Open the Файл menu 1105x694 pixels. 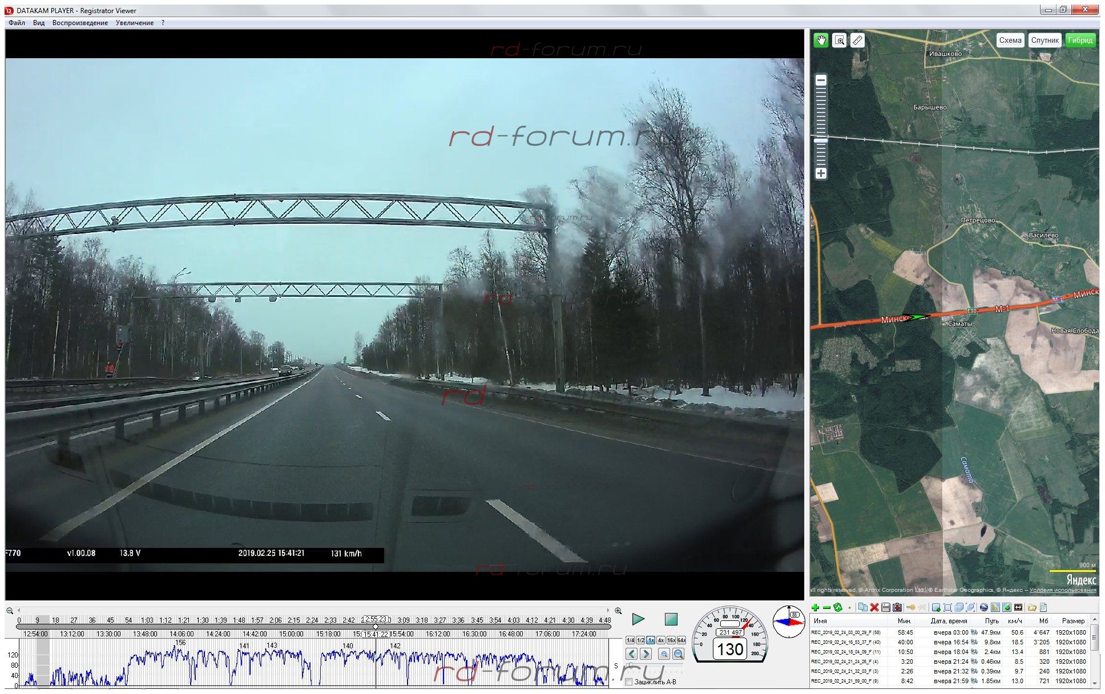(17, 23)
